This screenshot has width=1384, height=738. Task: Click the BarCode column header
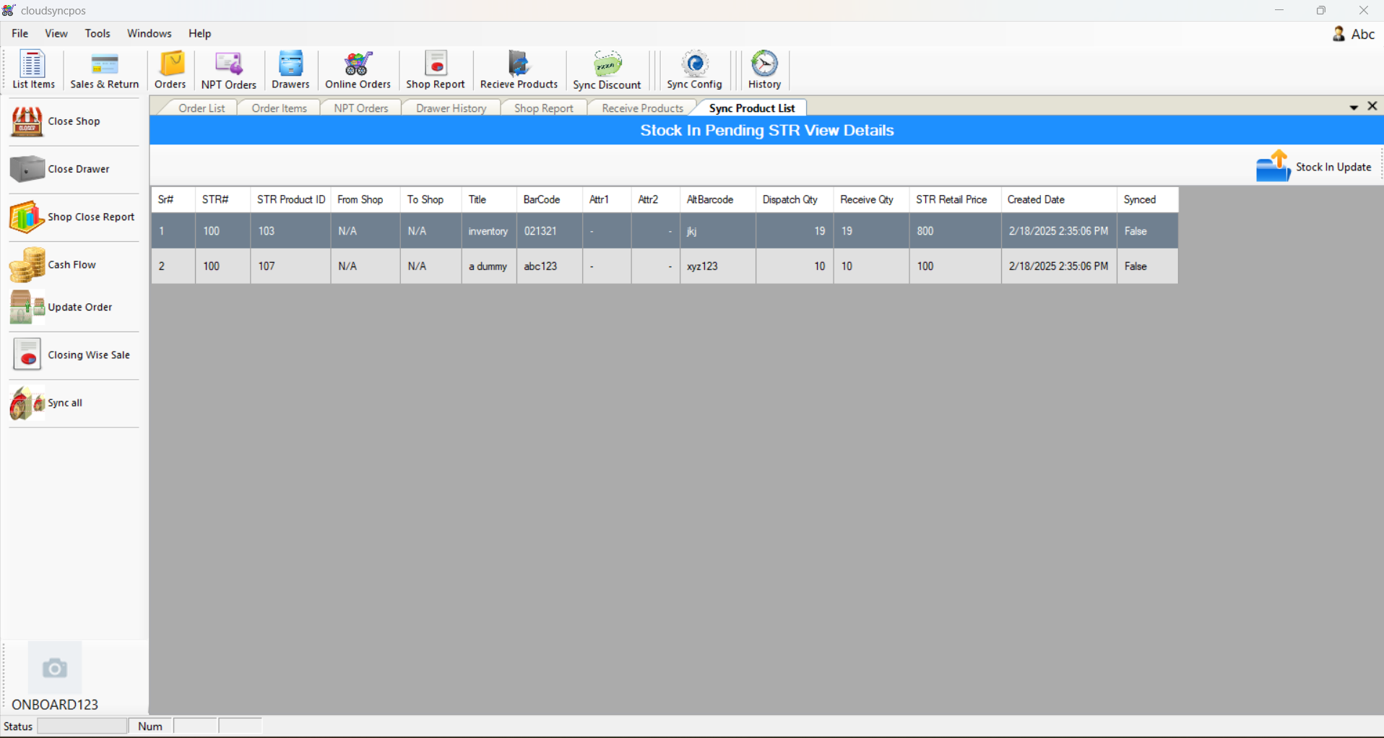(x=550, y=199)
